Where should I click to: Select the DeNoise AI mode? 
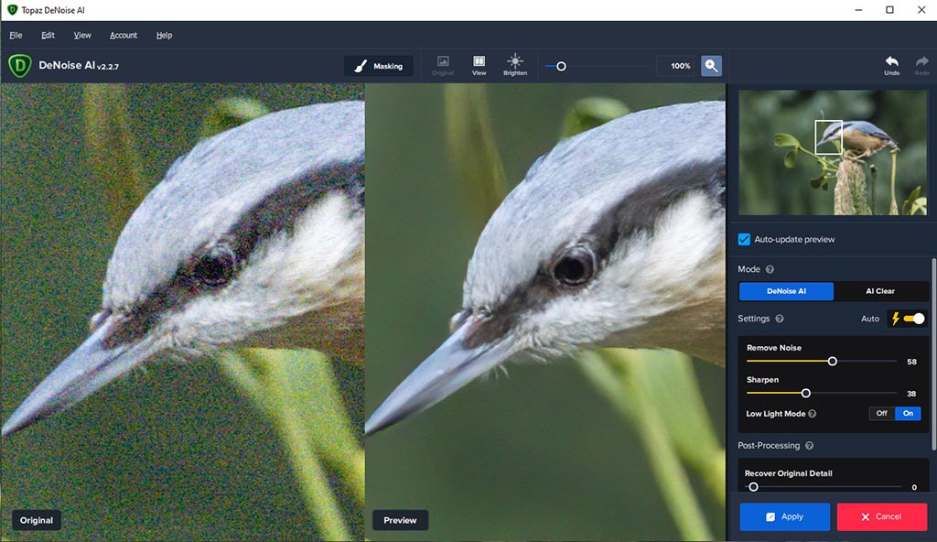pyautogui.click(x=786, y=291)
